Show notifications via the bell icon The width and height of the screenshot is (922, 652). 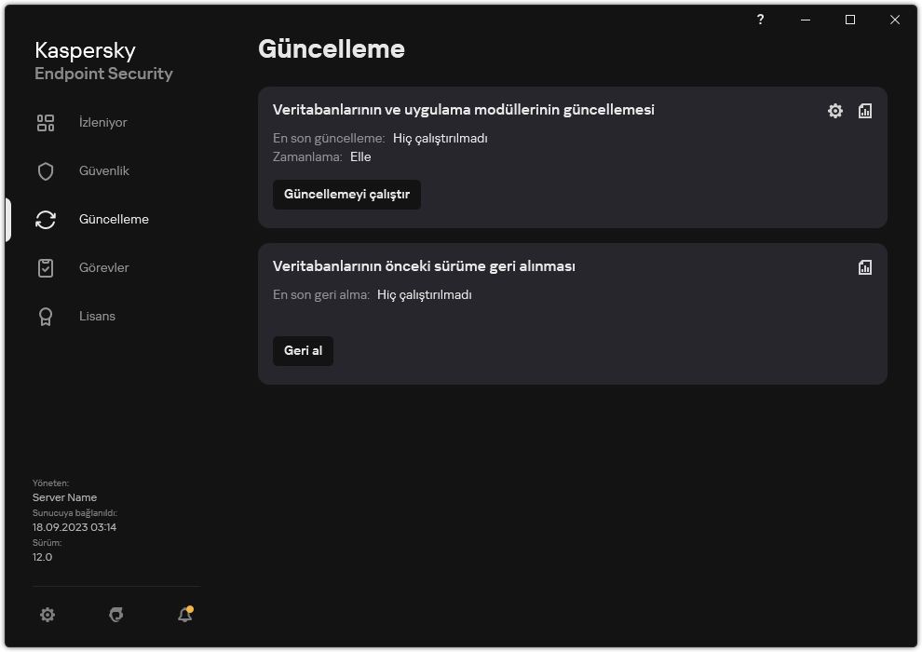[x=184, y=615]
